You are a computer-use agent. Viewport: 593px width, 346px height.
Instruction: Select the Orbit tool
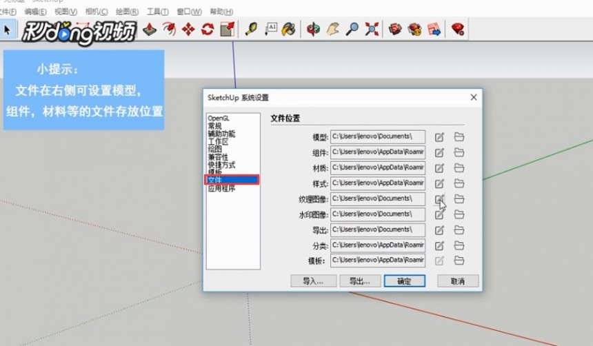(313, 29)
